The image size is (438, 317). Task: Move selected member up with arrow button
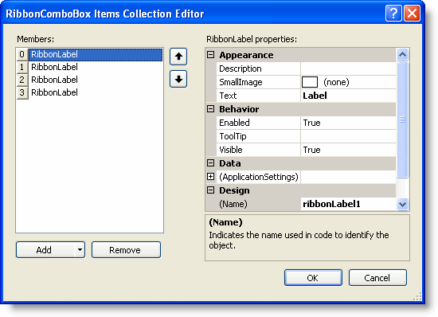click(178, 57)
